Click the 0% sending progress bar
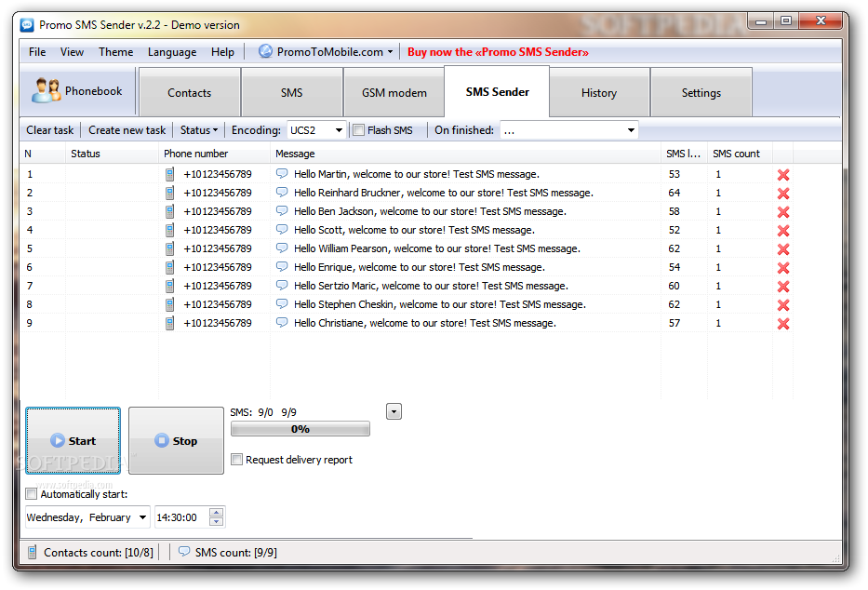Image resolution: width=868 pixels, height=590 pixels. [300, 429]
